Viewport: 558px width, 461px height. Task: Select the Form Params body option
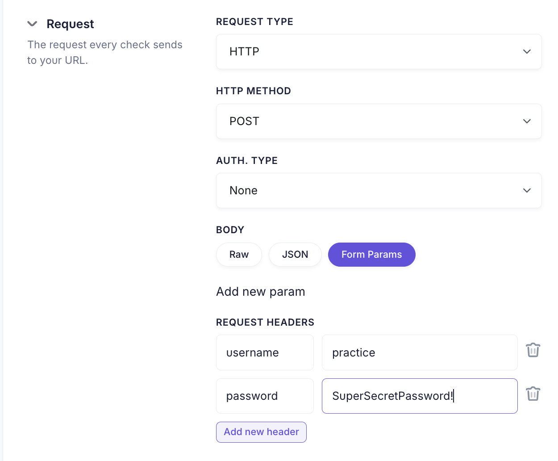(x=372, y=255)
